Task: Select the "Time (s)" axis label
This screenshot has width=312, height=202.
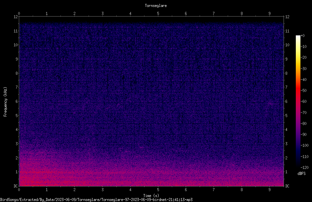Action: point(151,196)
